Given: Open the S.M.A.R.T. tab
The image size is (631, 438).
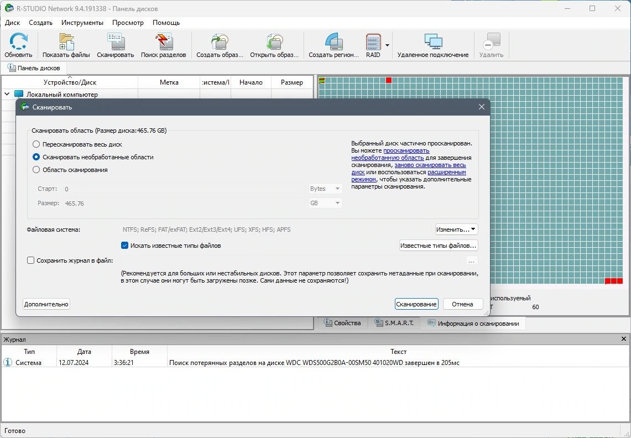Looking at the screenshot, I should coord(394,323).
